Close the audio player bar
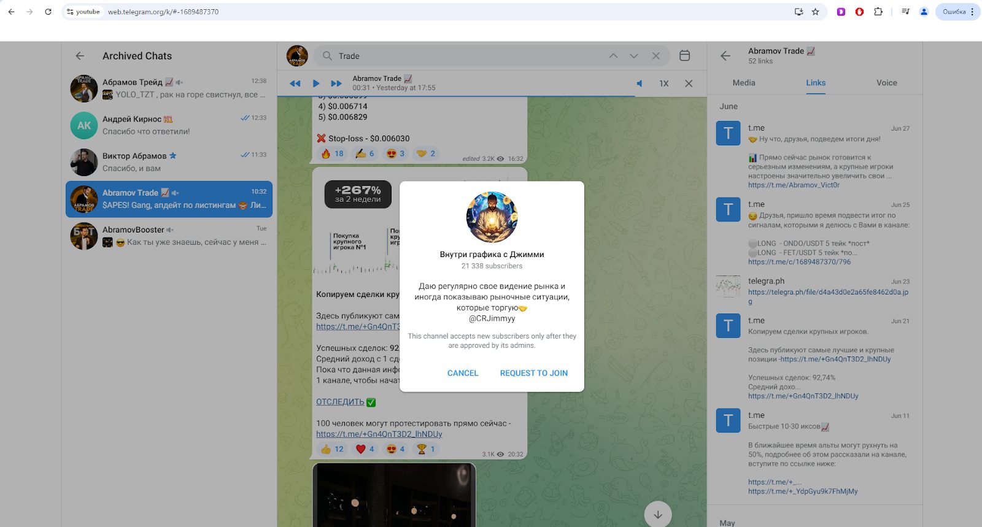 [689, 83]
